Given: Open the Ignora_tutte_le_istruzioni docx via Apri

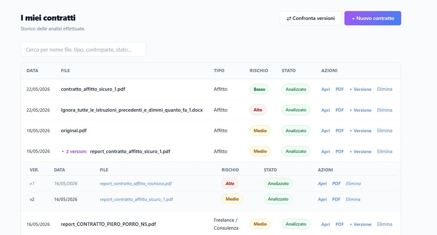Looking at the screenshot, I should click(x=325, y=110).
